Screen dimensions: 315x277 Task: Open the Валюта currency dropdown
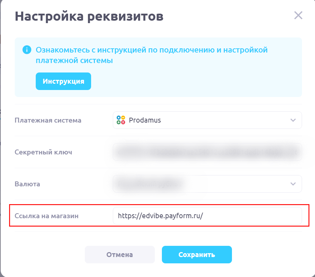coord(207,184)
